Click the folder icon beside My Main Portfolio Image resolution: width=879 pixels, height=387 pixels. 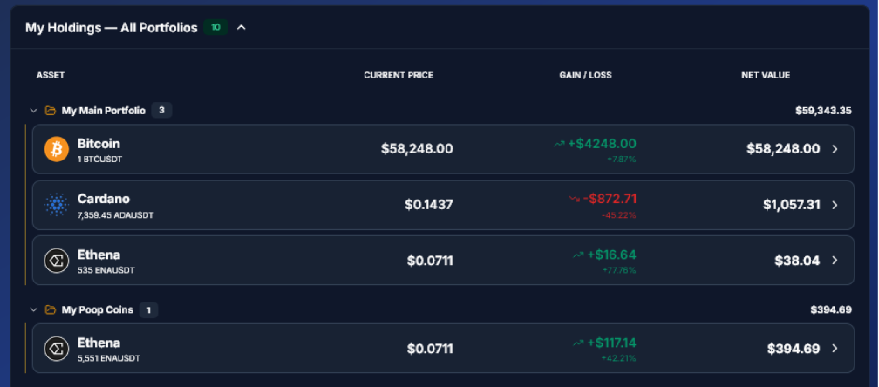(51, 111)
